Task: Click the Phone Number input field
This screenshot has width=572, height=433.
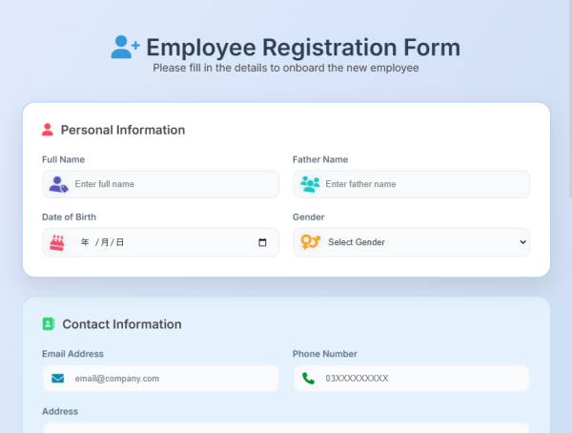Action: coord(422,379)
